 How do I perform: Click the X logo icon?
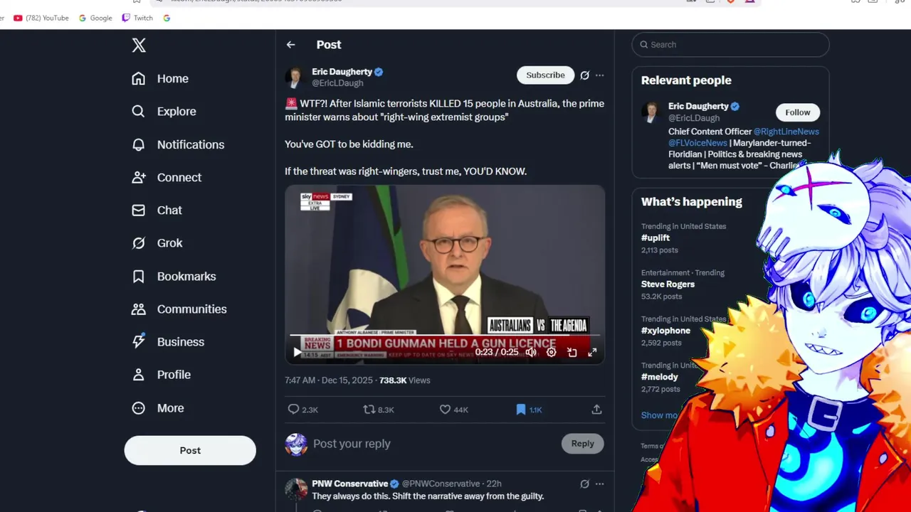[139, 46]
